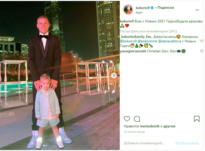Viewport: 205px width, 151px height.
Task: Open the kokorin9 username in the header
Action: [143, 8]
